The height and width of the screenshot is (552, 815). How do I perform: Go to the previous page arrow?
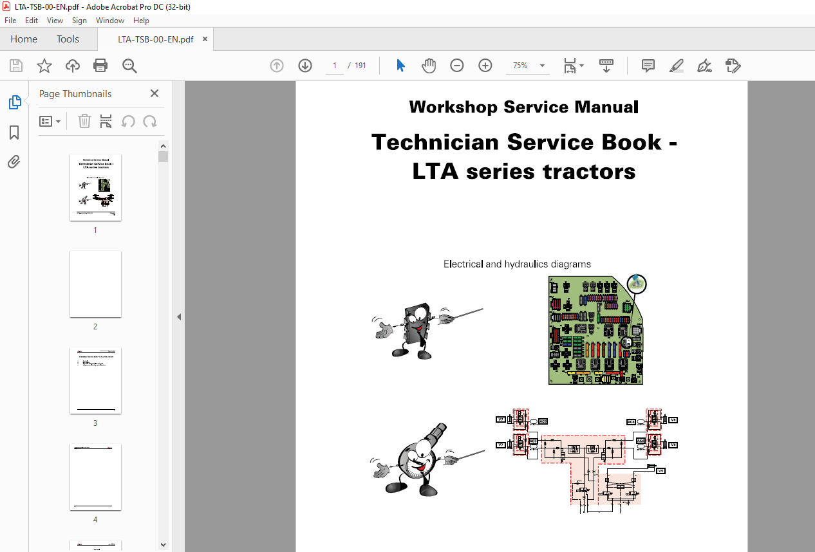tap(277, 66)
